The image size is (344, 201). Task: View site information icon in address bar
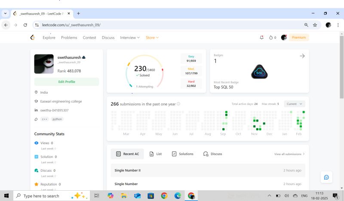point(37,25)
